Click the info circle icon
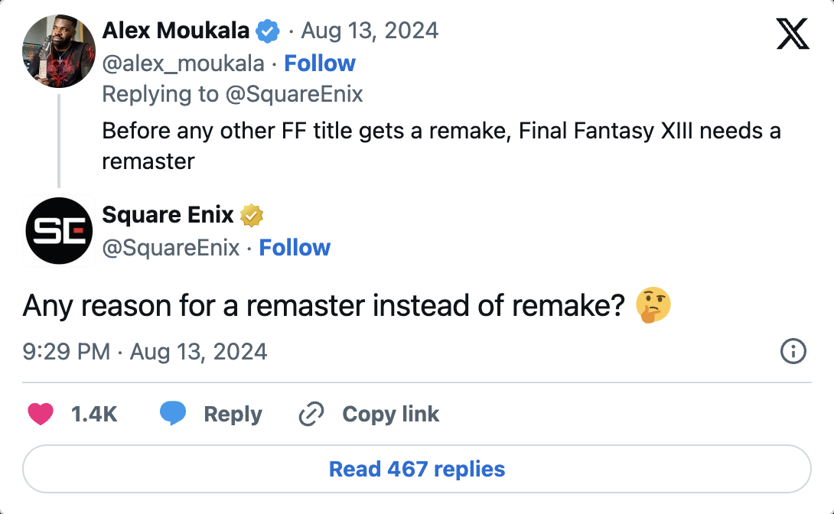The image size is (834, 514). pyautogui.click(x=793, y=352)
